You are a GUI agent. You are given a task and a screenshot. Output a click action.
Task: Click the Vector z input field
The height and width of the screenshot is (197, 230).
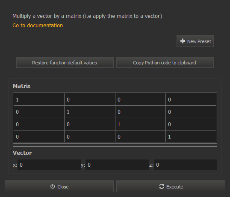click(186, 165)
